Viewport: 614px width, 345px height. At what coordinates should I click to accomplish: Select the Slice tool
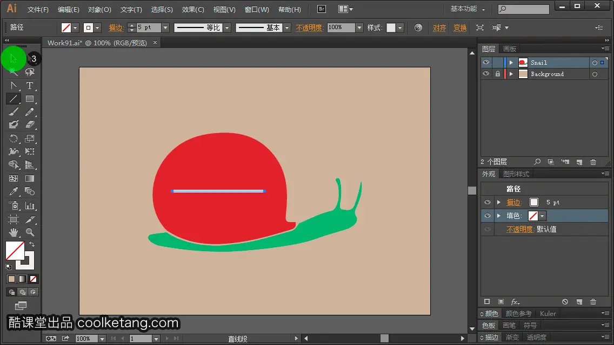(30, 219)
